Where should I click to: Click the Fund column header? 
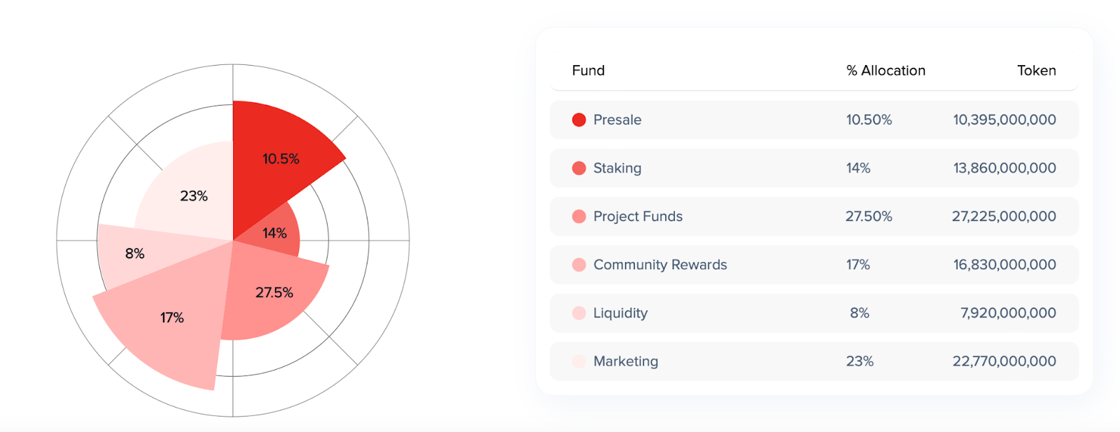point(588,71)
